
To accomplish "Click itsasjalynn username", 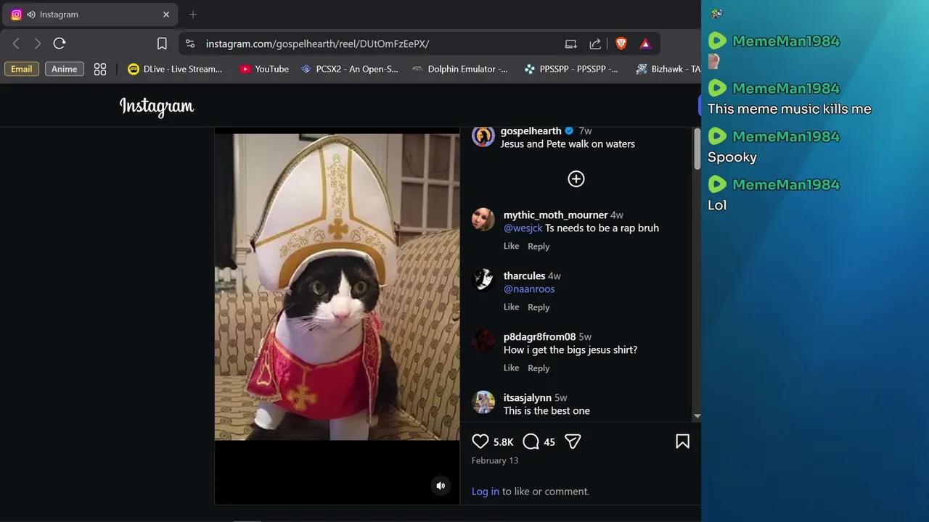I will pos(528,398).
